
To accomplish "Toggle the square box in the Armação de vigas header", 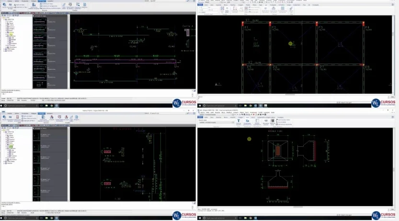I will (x=34, y=16).
